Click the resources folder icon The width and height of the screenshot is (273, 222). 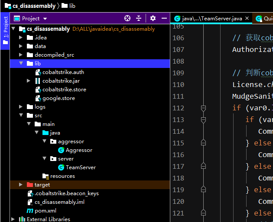point(45,176)
